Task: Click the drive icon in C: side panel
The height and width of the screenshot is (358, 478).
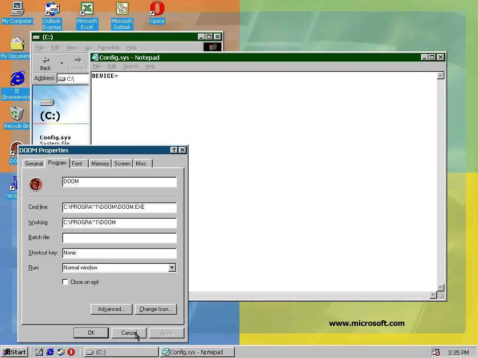Action: [x=47, y=103]
